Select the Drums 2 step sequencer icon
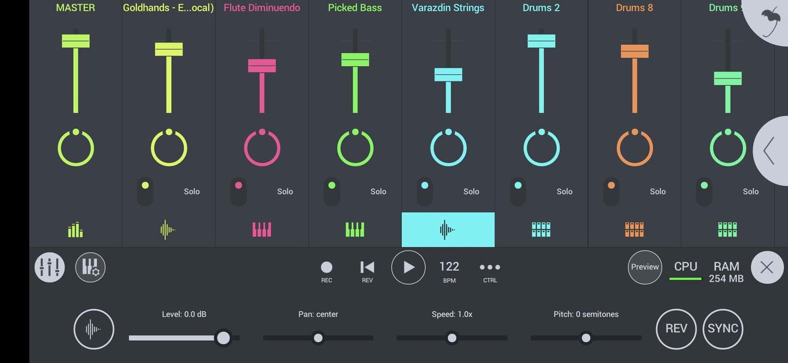 541,230
